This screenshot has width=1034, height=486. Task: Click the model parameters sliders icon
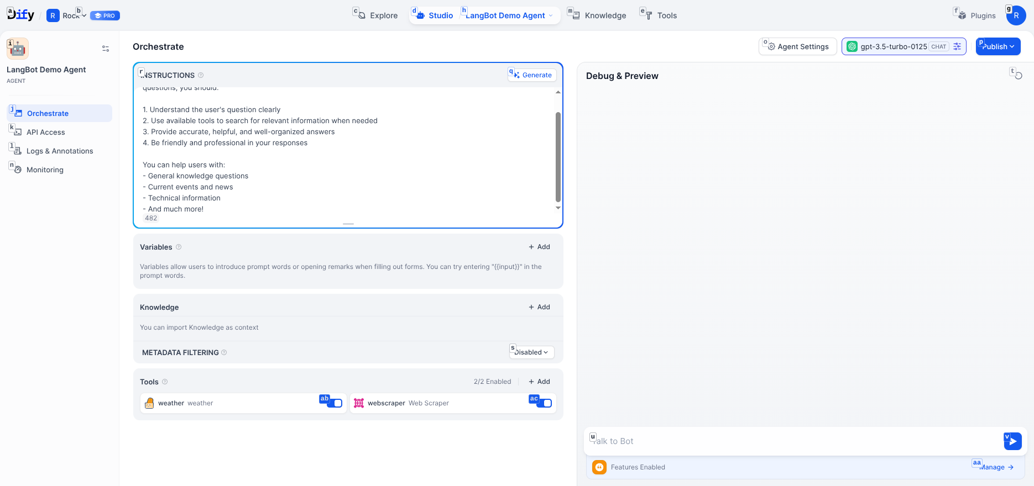click(x=957, y=46)
